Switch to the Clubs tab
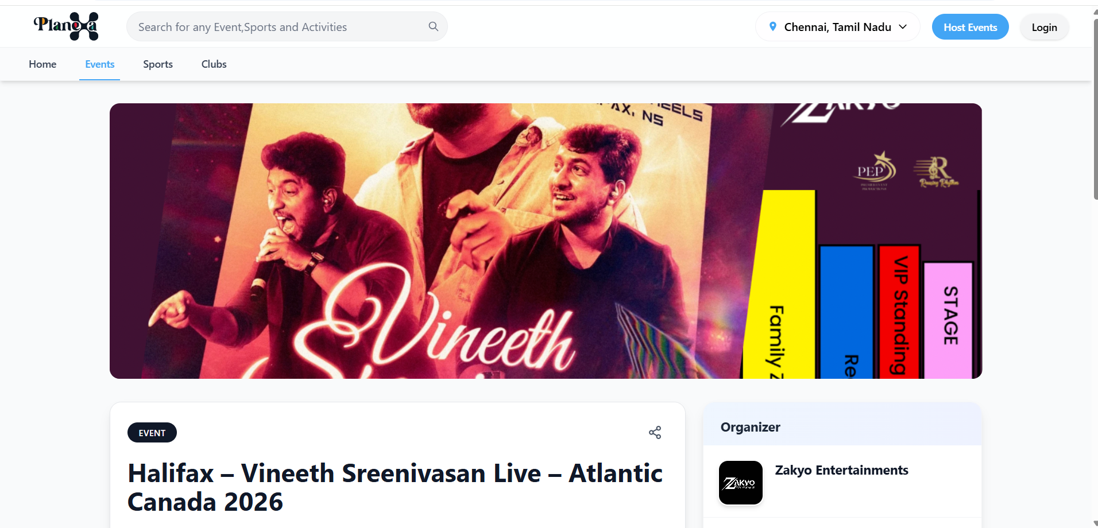Viewport: 1098px width, 528px height. coord(214,64)
